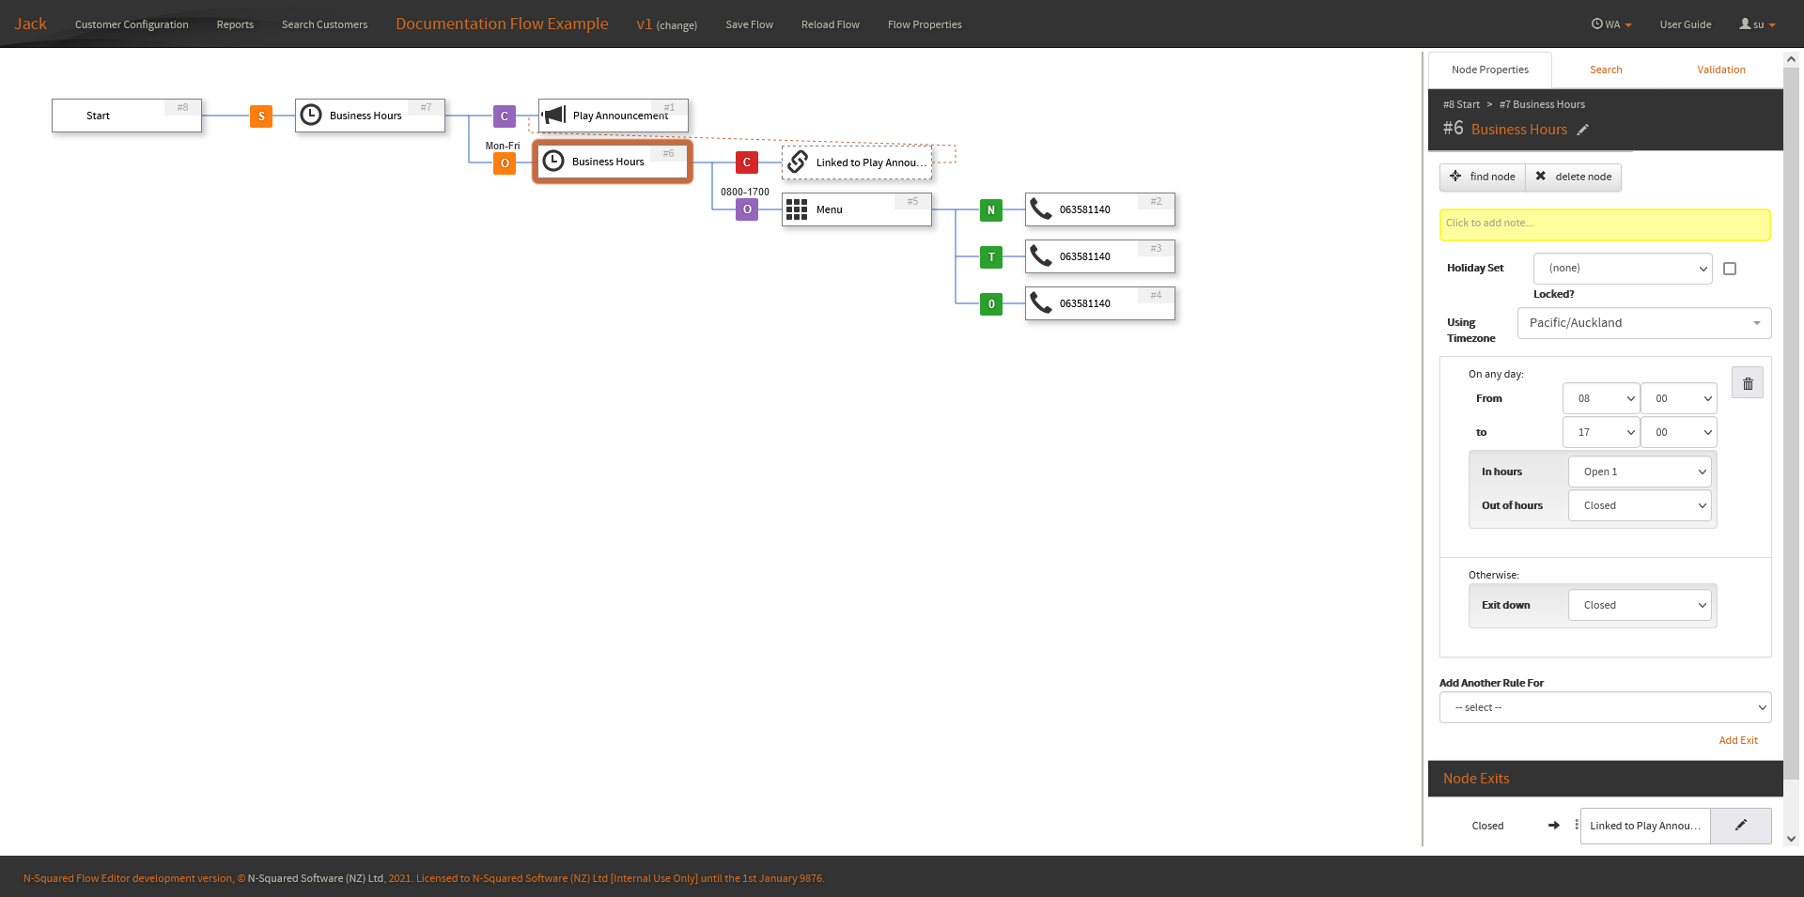
Task: Click the clock icon next to WA
Action: tap(1595, 23)
